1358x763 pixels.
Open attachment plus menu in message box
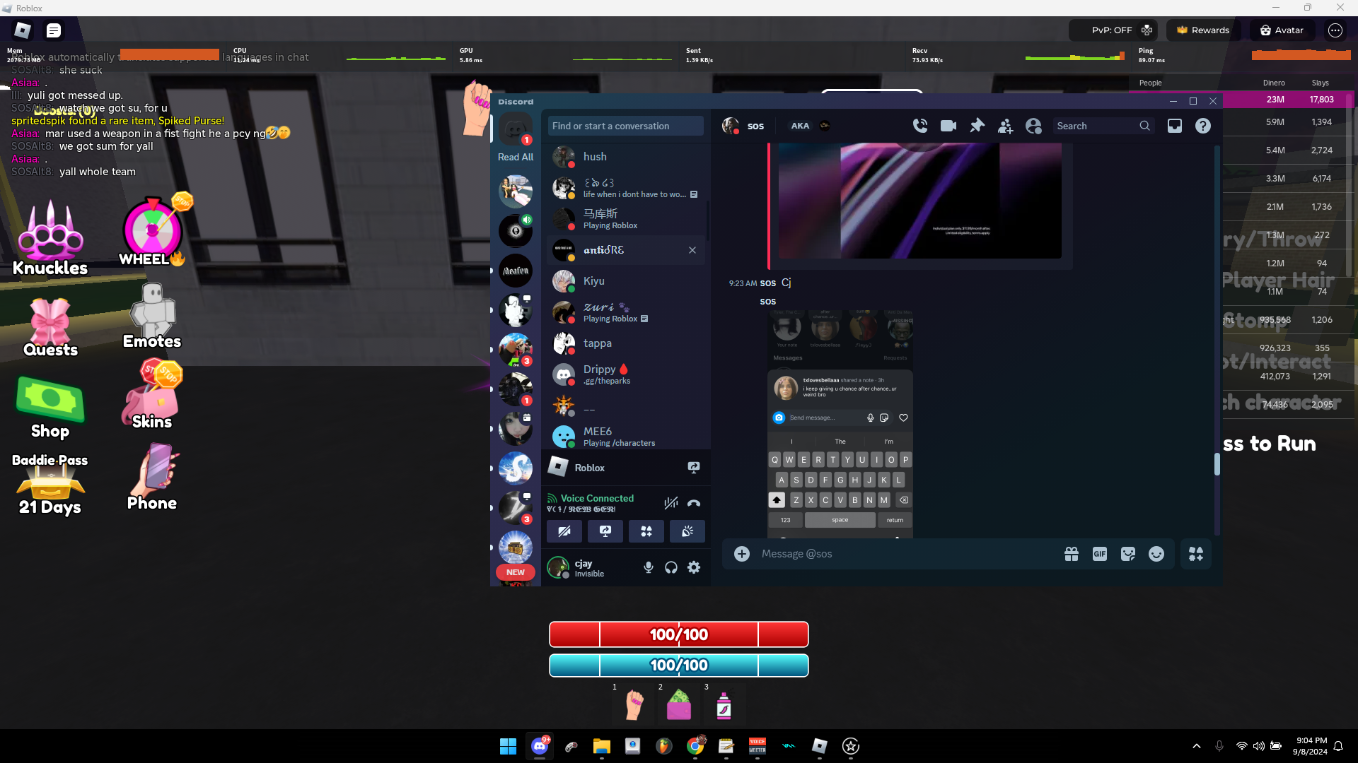[x=741, y=554]
